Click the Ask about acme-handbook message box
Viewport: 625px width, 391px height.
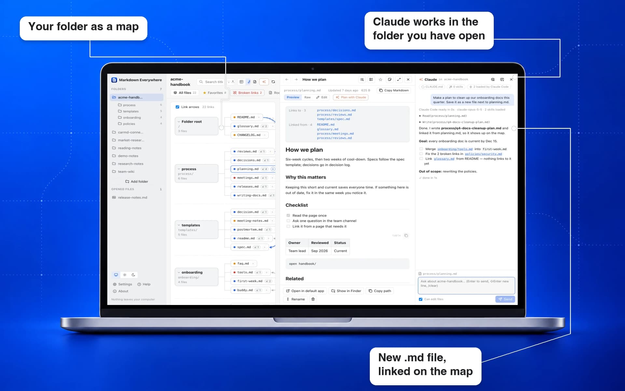pos(466,285)
